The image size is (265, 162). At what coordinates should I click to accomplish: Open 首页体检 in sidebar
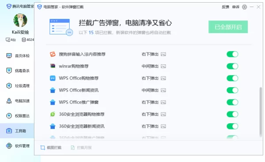point(18,56)
